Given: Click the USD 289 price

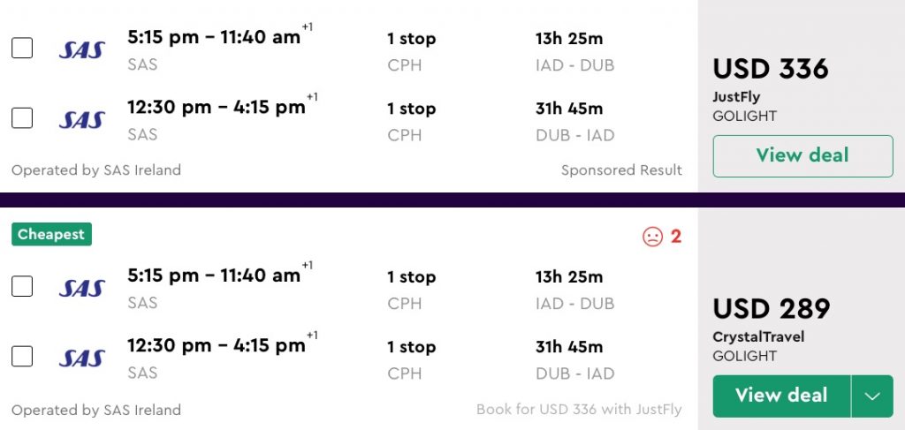Looking at the screenshot, I should coord(772,309).
